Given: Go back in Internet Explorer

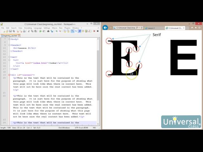Looking at the screenshot, I should [x=105, y=28].
